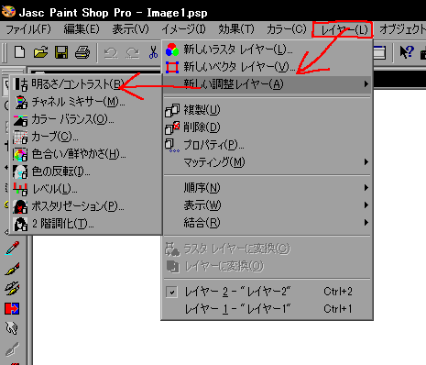Click the 明るさ/コントラスト icon
This screenshot has width=426, height=365.
pos(21,84)
